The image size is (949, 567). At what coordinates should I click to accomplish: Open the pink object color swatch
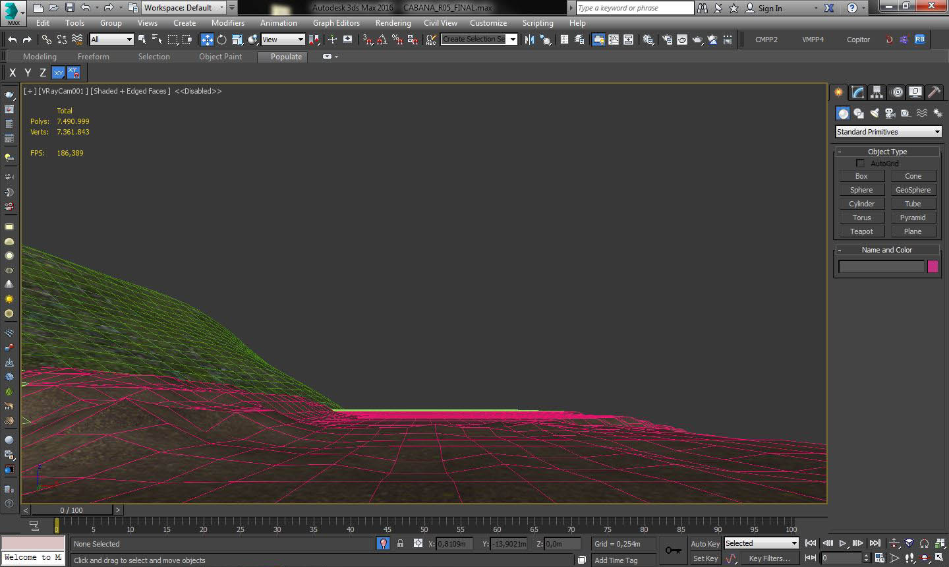pyautogui.click(x=933, y=266)
